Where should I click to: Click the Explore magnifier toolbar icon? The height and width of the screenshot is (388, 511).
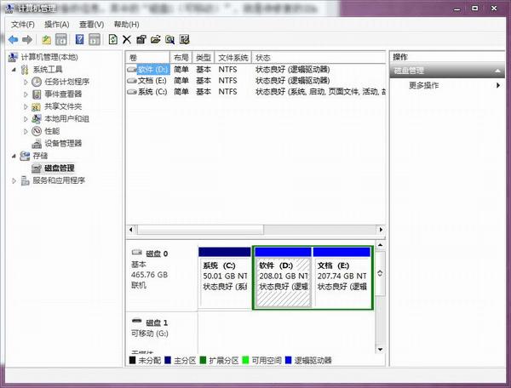click(x=169, y=40)
